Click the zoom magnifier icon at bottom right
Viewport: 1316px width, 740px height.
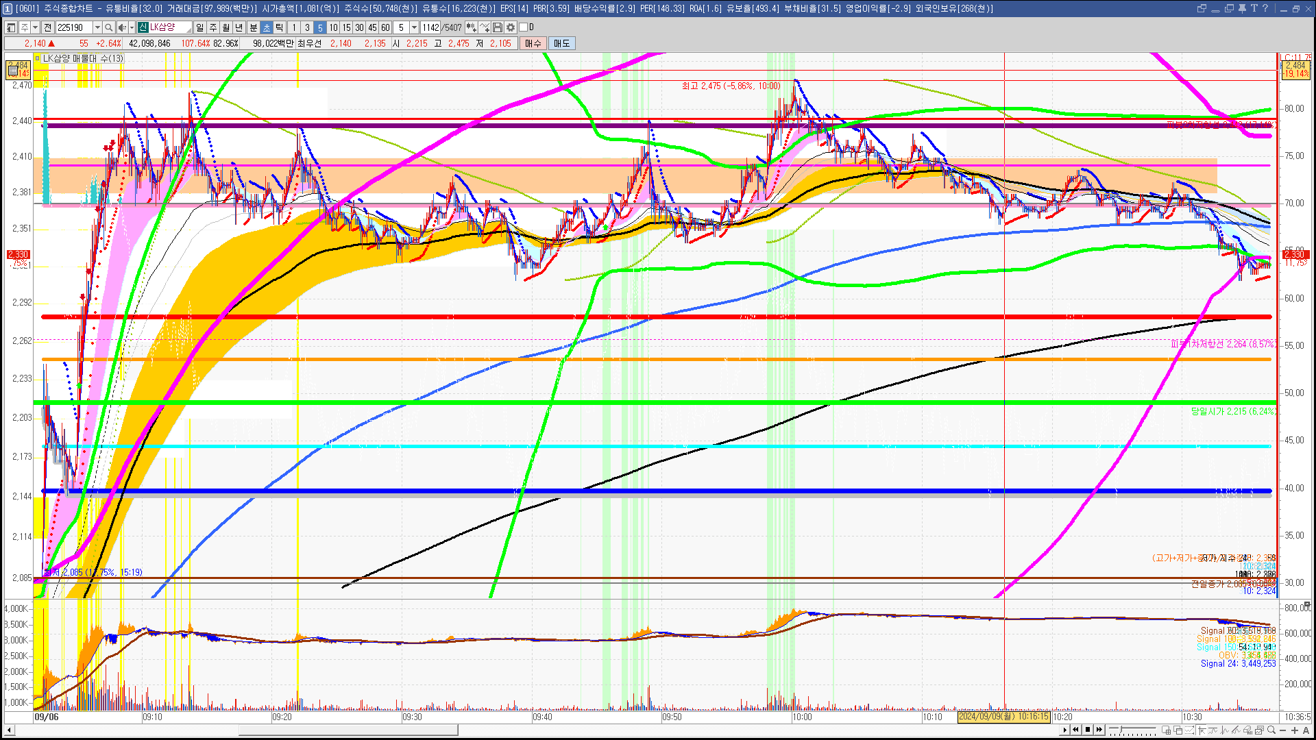click(x=1271, y=730)
